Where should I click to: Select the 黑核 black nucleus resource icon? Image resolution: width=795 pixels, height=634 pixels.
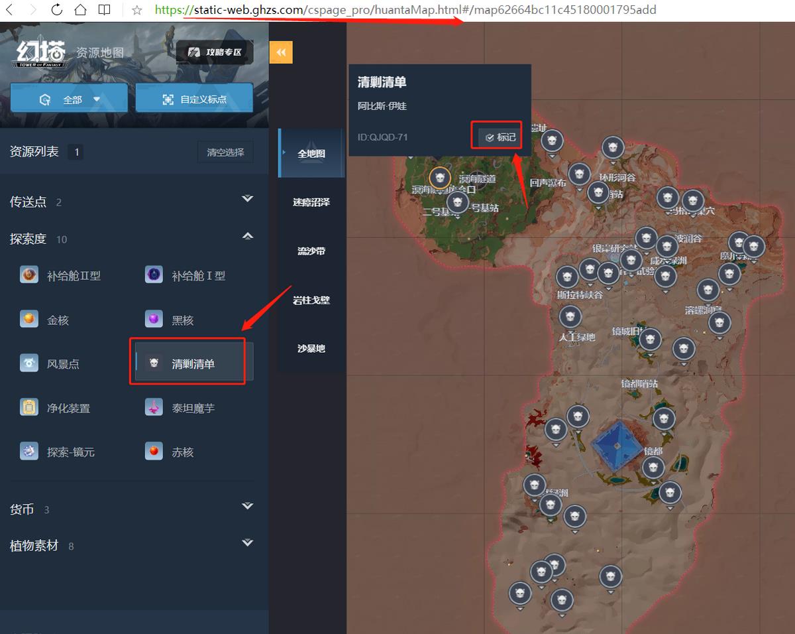coord(154,320)
